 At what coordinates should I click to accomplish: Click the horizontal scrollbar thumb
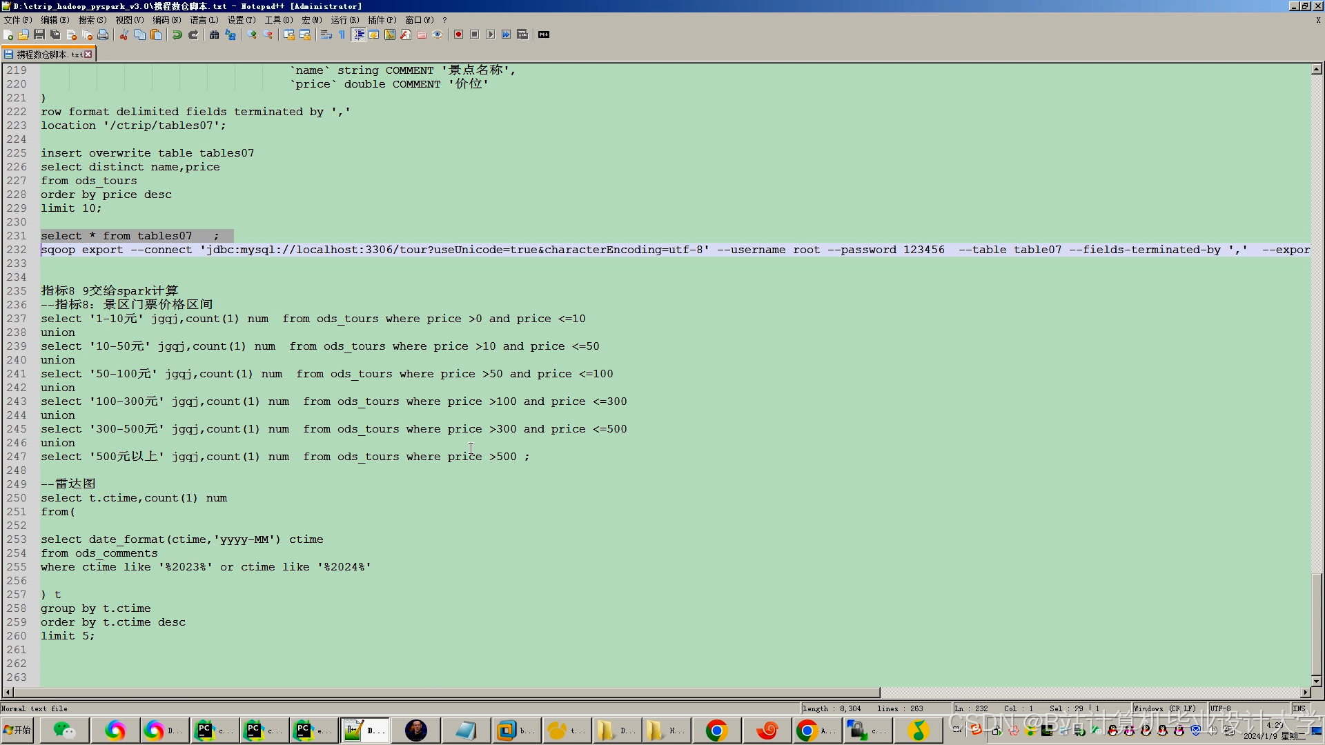tap(446, 692)
